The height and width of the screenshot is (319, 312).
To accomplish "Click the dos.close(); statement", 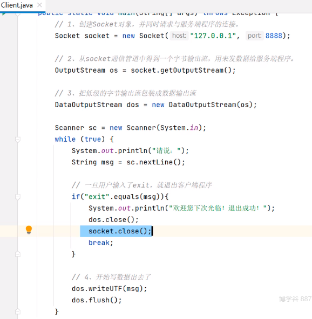I will [x=113, y=220].
